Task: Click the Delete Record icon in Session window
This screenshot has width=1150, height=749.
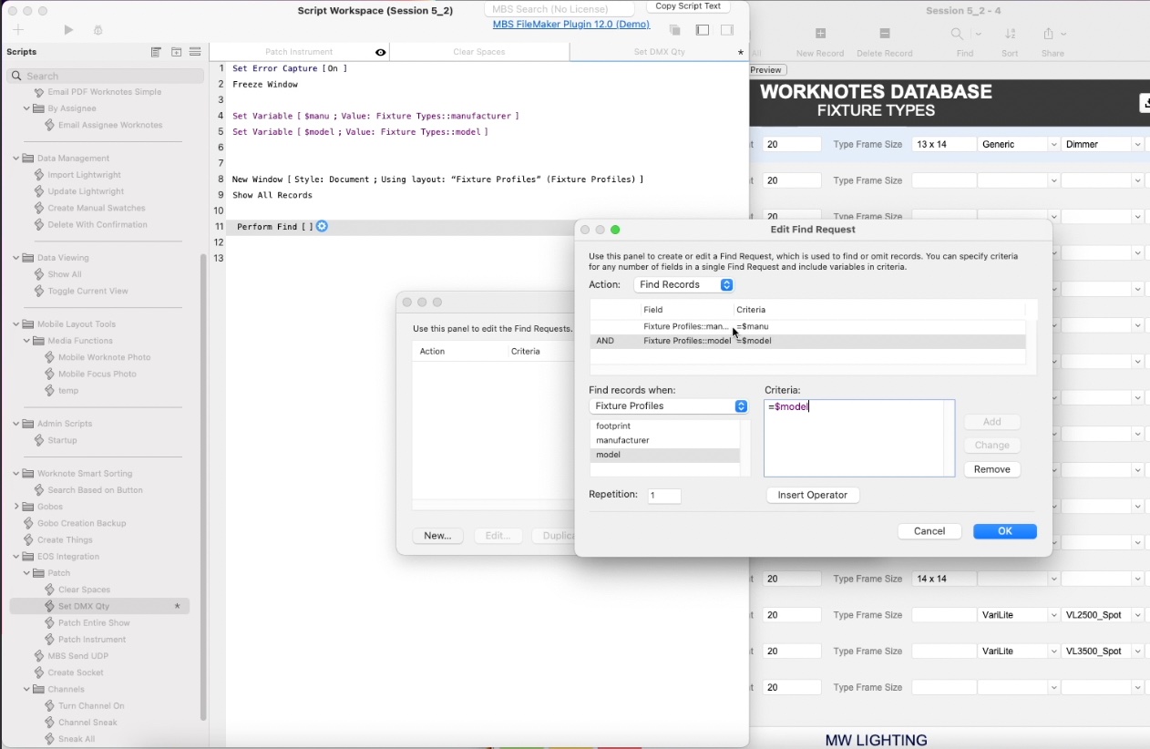Action: (884, 34)
